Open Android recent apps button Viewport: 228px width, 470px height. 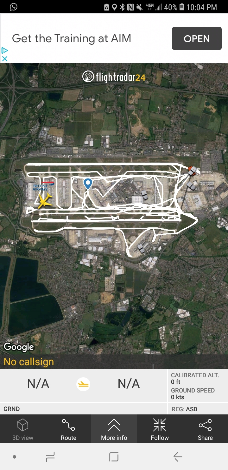(x=50, y=457)
